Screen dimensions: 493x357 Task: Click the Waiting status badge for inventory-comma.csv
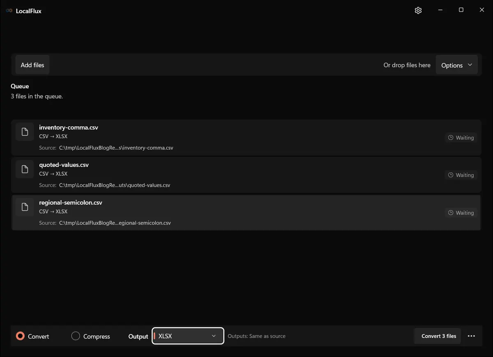pos(461,138)
